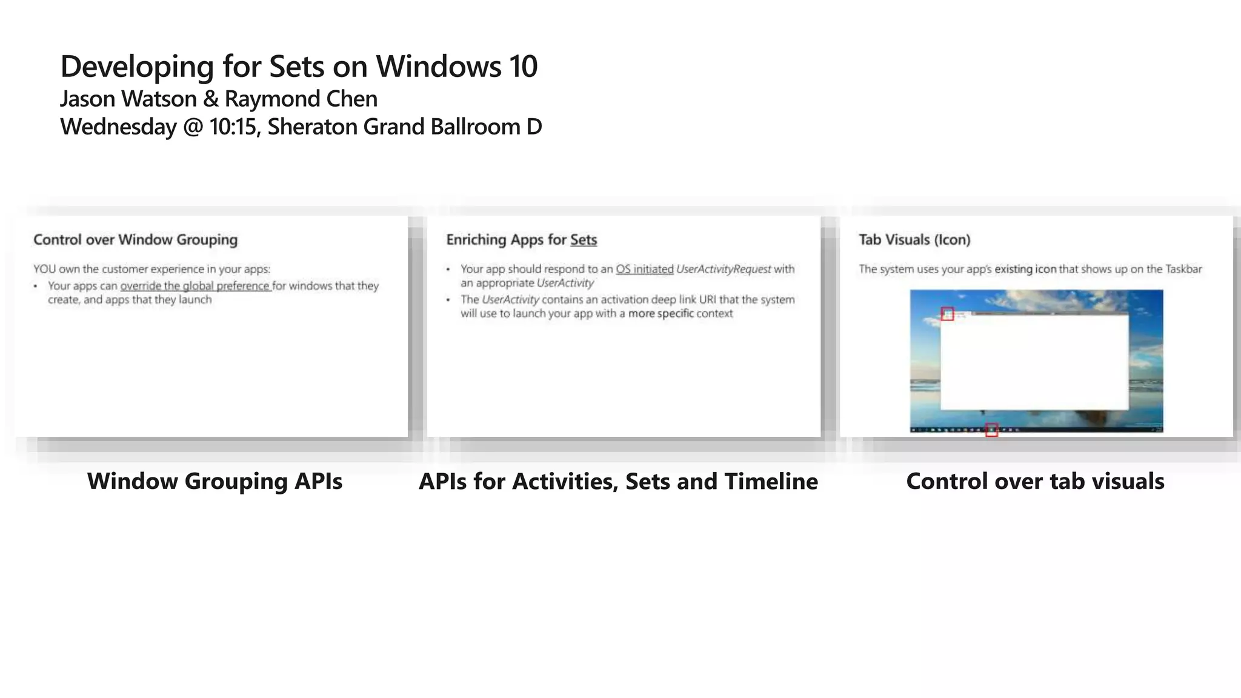Select the Enriching Apps for Sets slide thumbnail

point(623,376)
